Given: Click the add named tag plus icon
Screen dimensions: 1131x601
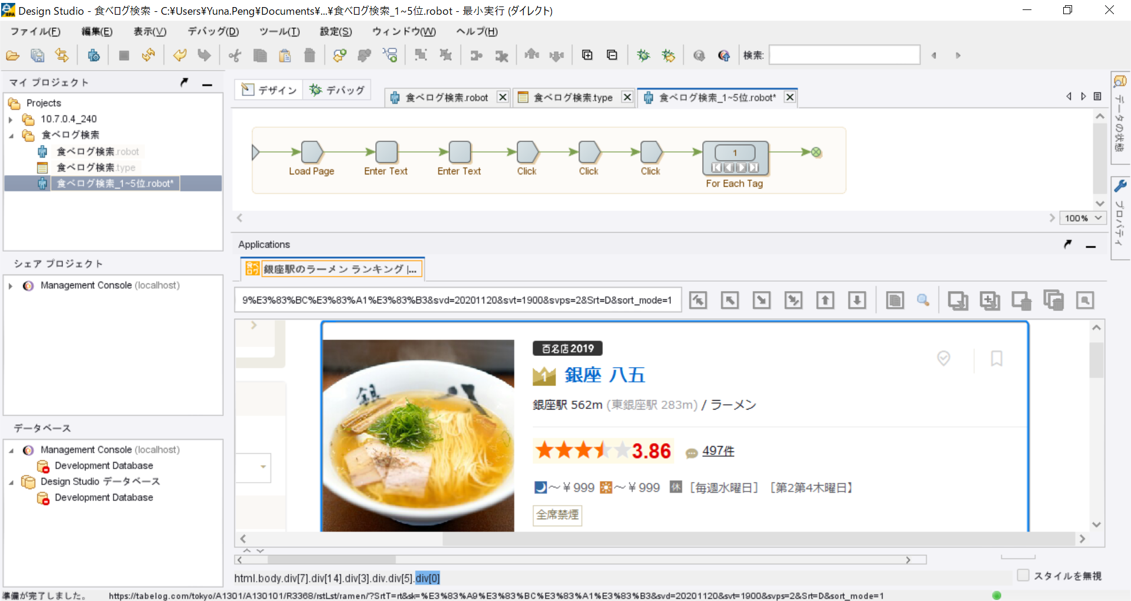Looking at the screenshot, I should click(990, 300).
